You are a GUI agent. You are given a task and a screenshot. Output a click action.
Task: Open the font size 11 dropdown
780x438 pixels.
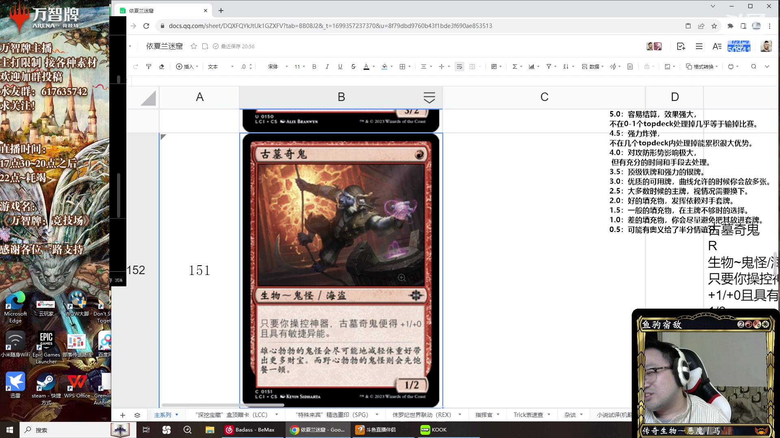point(299,67)
